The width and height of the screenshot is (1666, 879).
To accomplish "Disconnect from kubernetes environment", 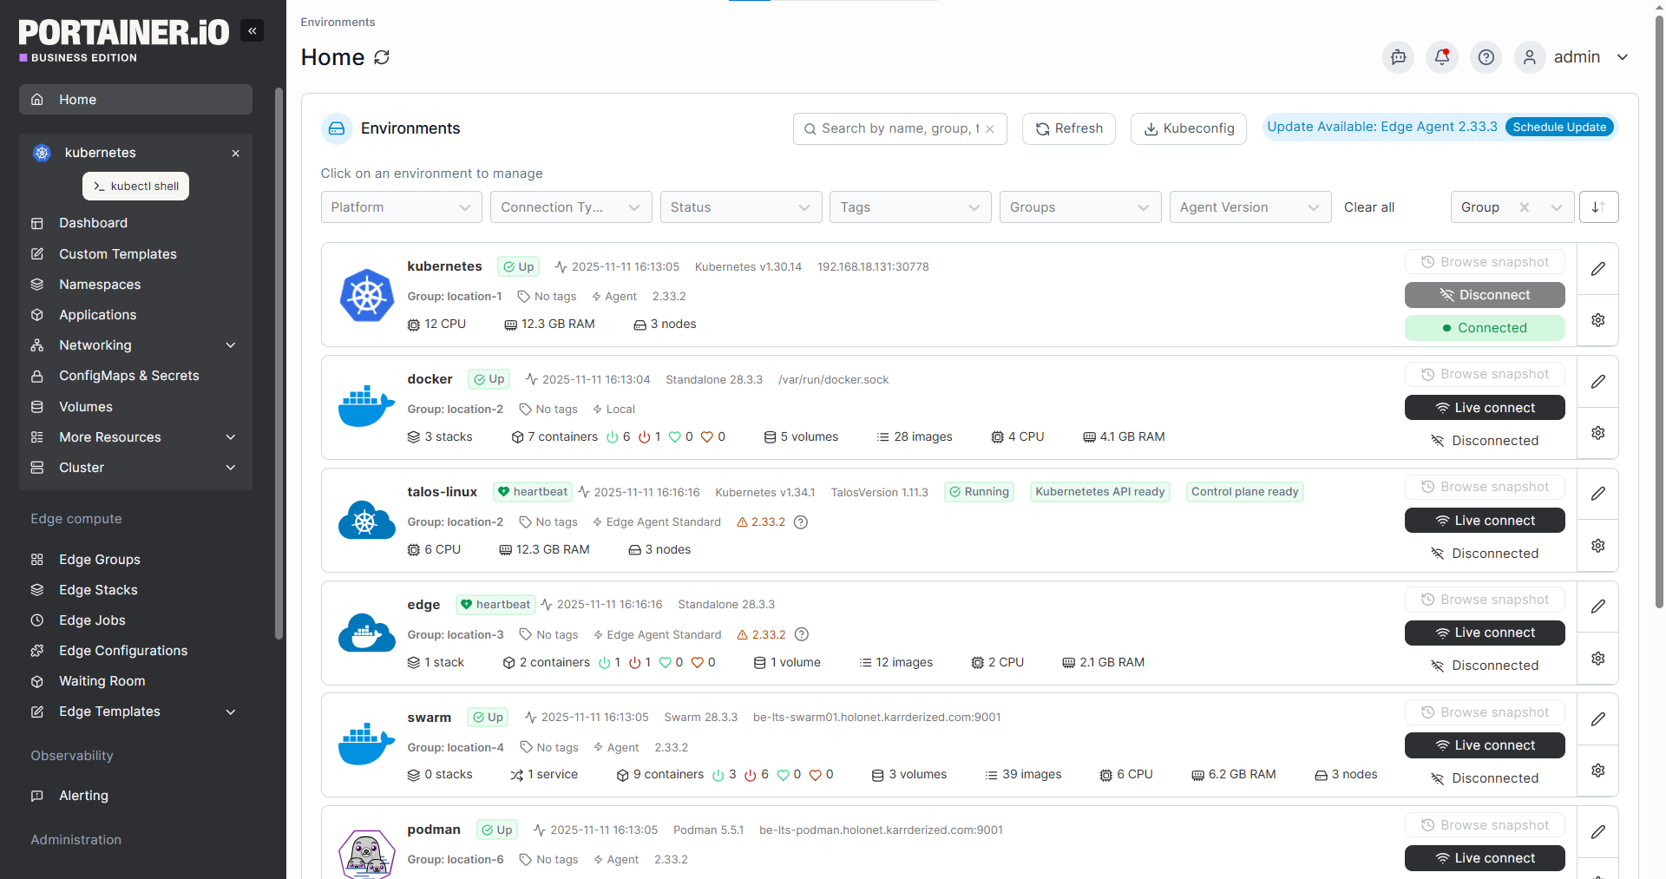I will (1485, 295).
